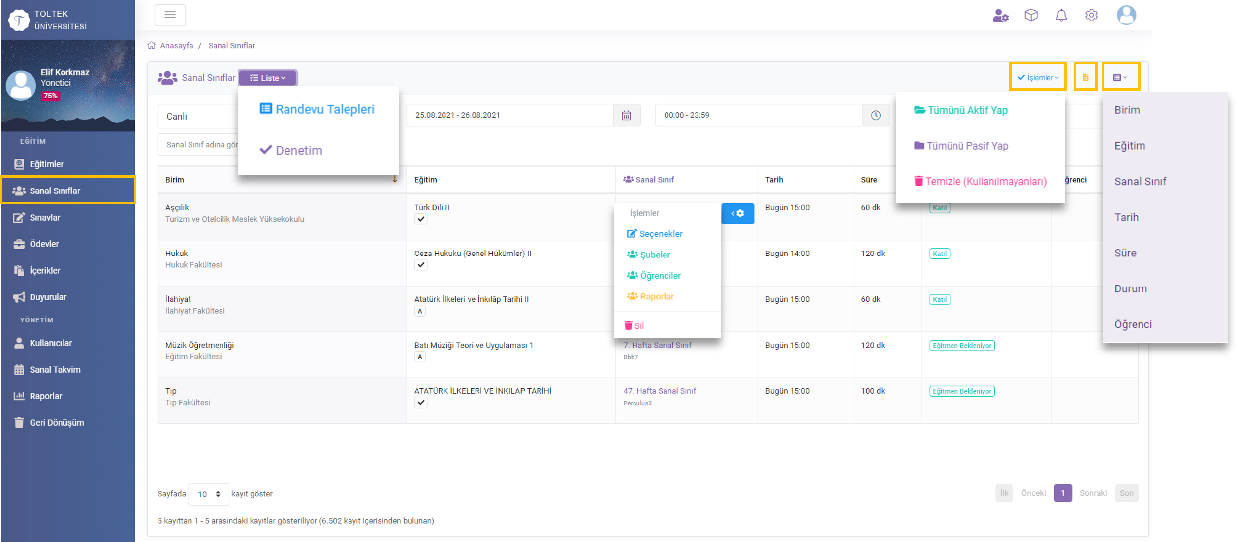Click the orange export file icon
This screenshot has width=1237, height=542.
coord(1085,77)
